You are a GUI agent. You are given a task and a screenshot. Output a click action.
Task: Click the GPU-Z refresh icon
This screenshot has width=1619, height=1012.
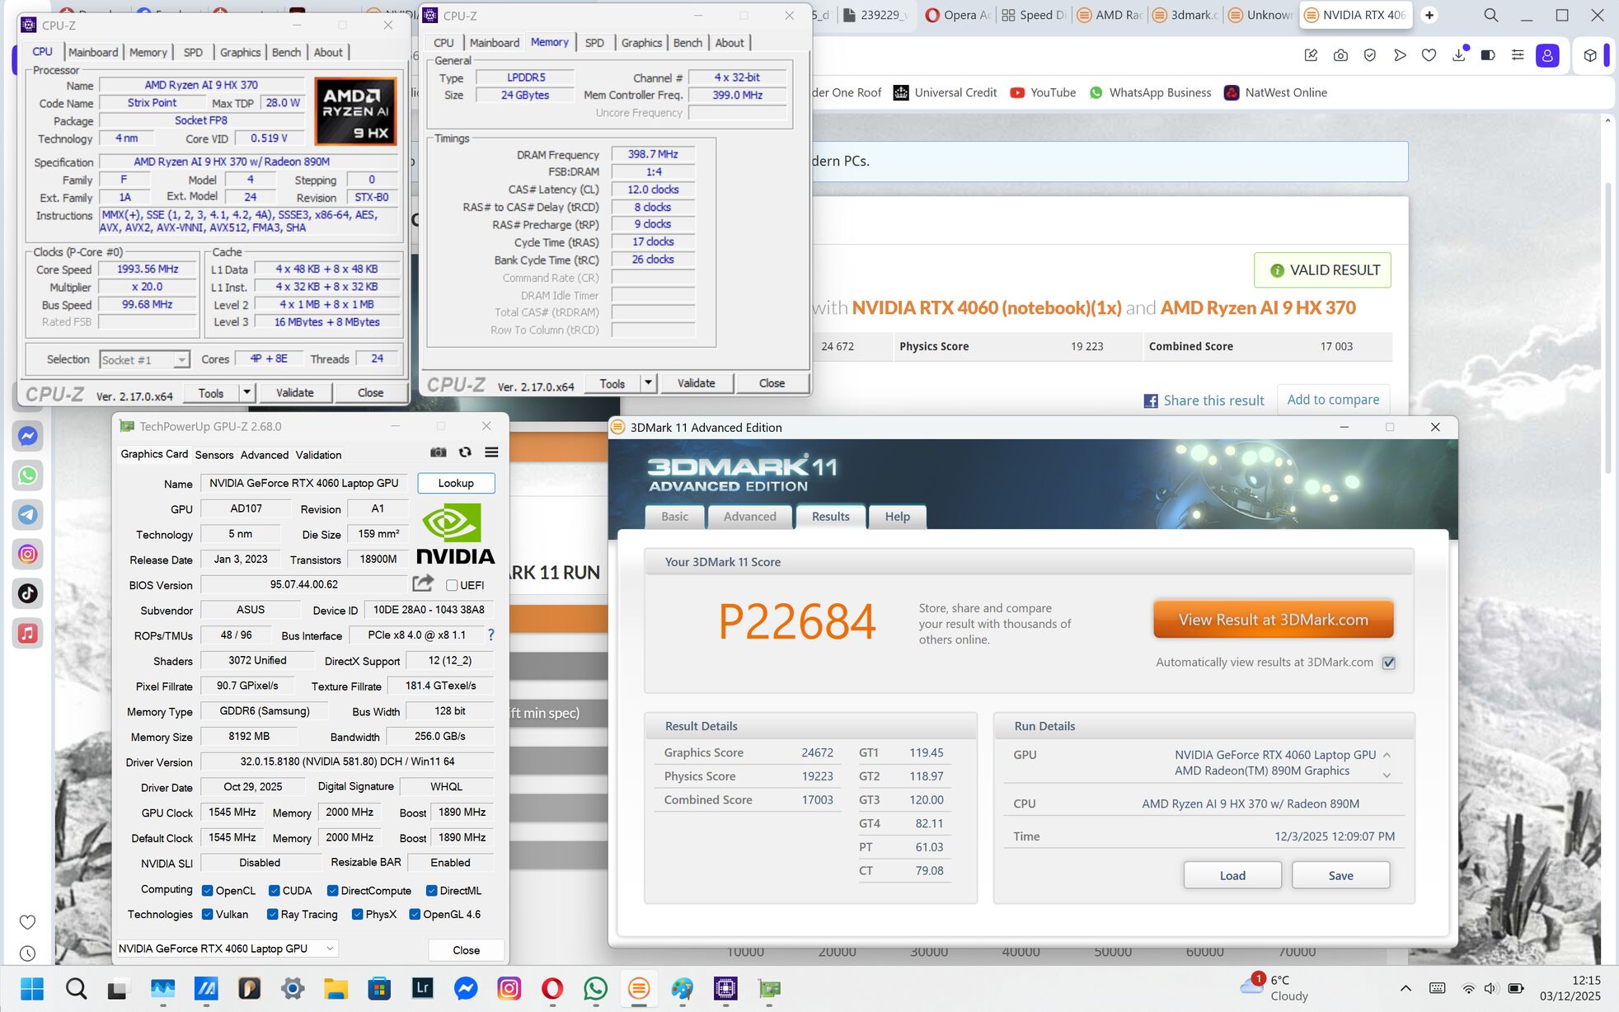click(465, 452)
